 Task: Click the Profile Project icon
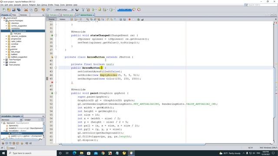[x=105, y=10]
